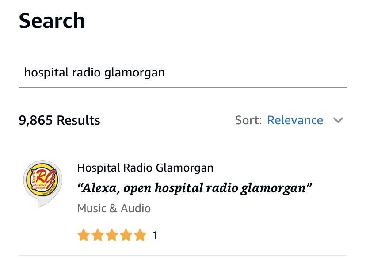The height and width of the screenshot is (260, 366).
Task: Click the Music & Audio category
Action: [114, 208]
